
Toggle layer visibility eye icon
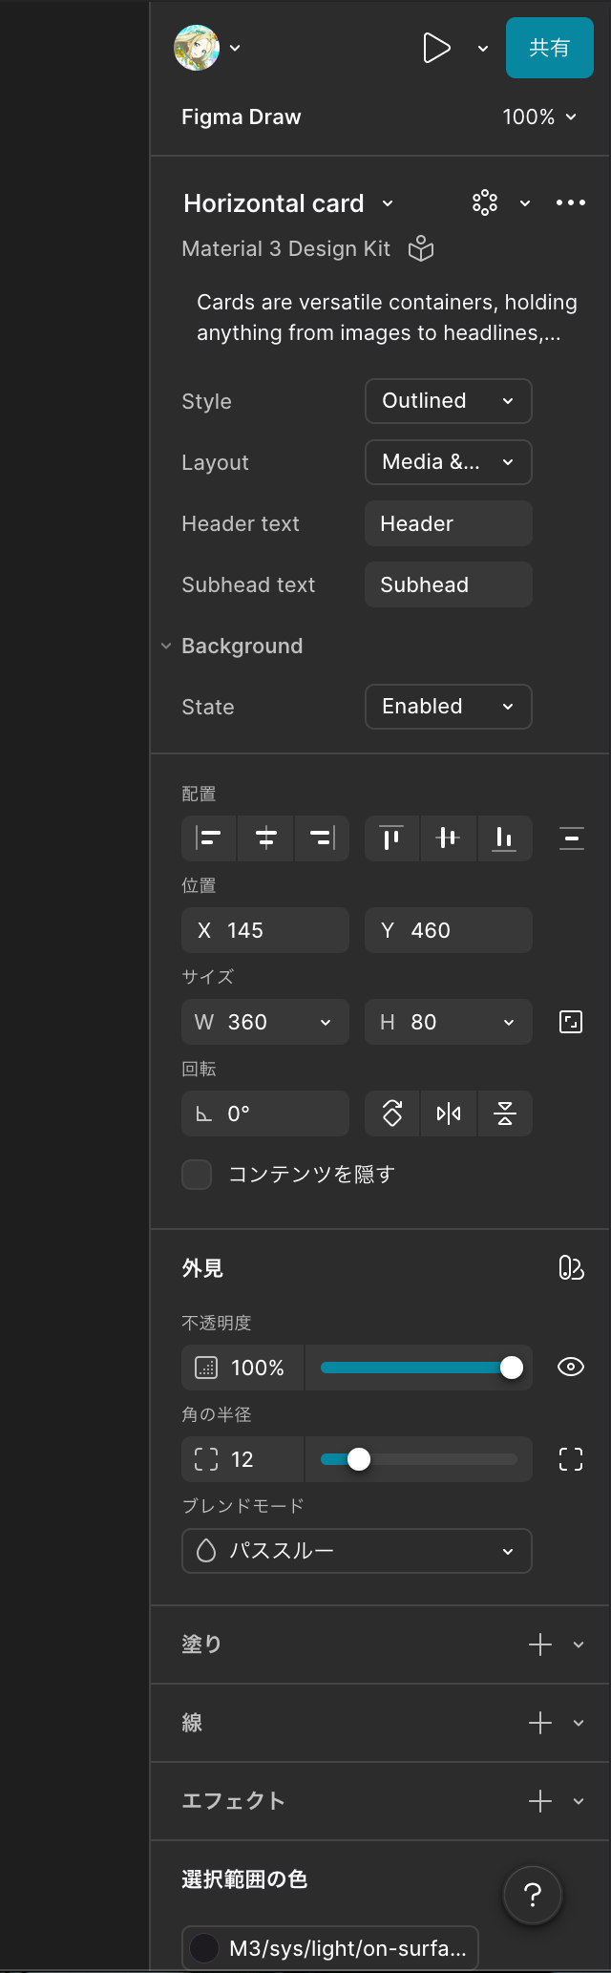pyautogui.click(x=570, y=1368)
